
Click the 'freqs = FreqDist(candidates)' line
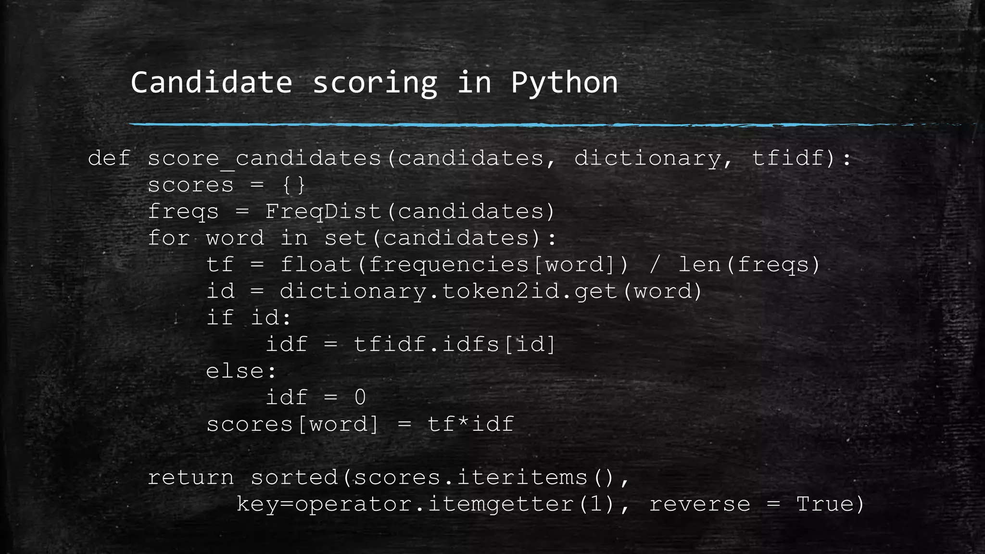[x=351, y=212]
